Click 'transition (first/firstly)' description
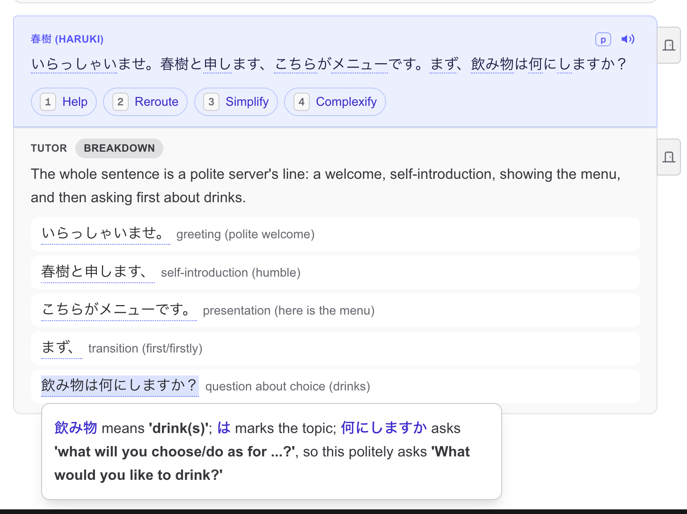 (x=145, y=349)
